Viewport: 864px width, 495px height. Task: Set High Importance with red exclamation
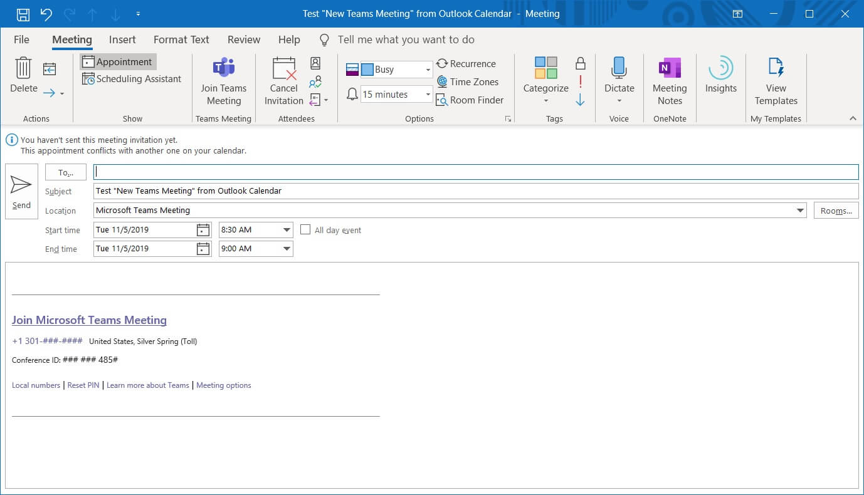tap(581, 81)
